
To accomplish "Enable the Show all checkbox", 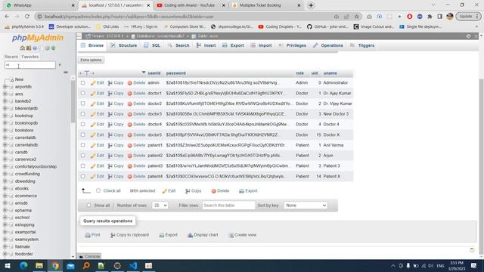I will 89,205.
